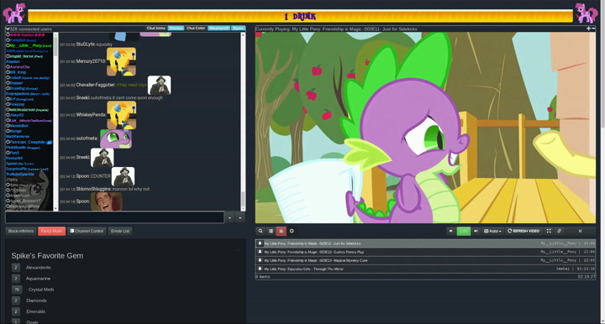This screenshot has height=324, width=605.
Task: Click ShlomoShluggins username in chat
Action: pyautogui.click(x=94, y=189)
